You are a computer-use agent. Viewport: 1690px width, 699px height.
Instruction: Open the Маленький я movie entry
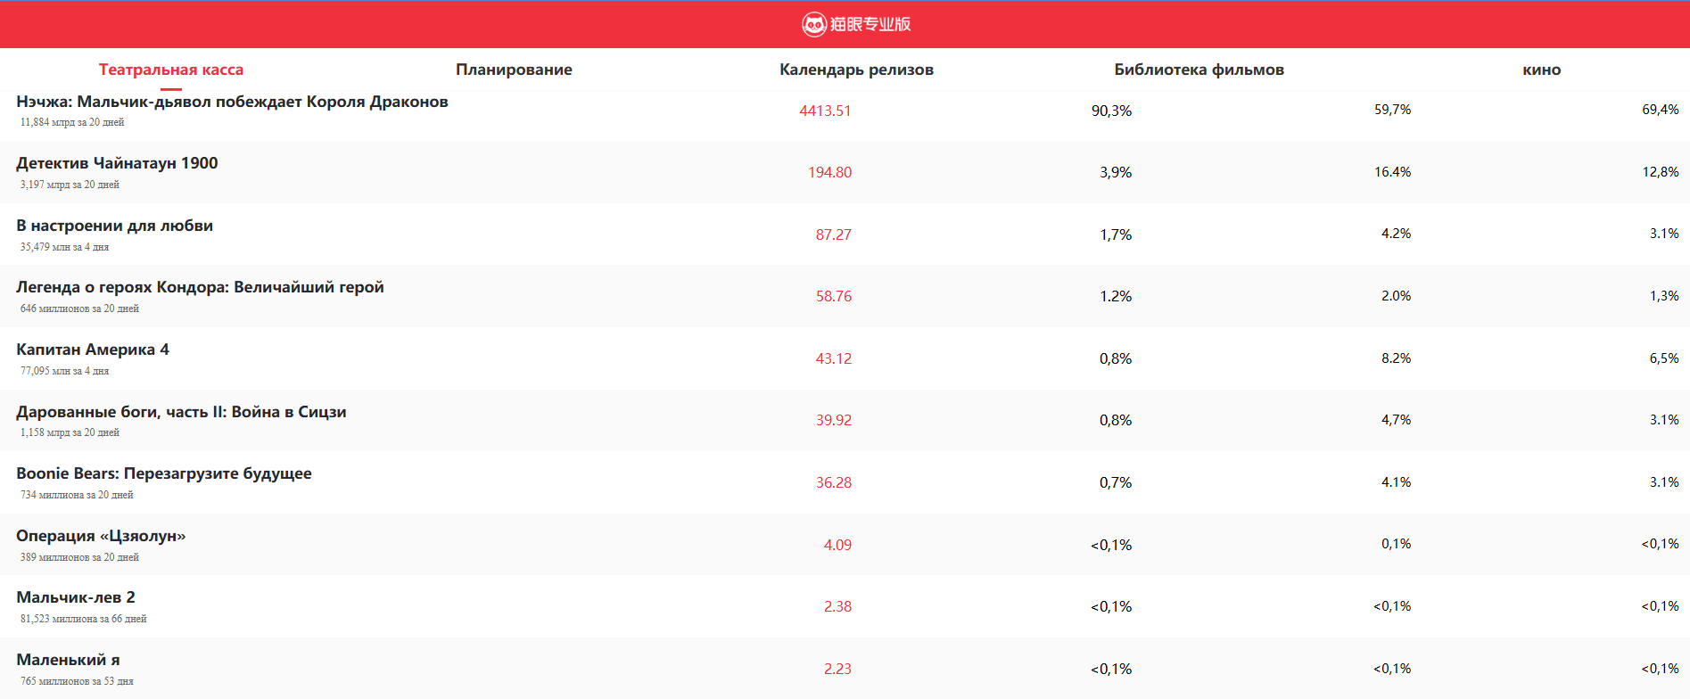coord(68,660)
